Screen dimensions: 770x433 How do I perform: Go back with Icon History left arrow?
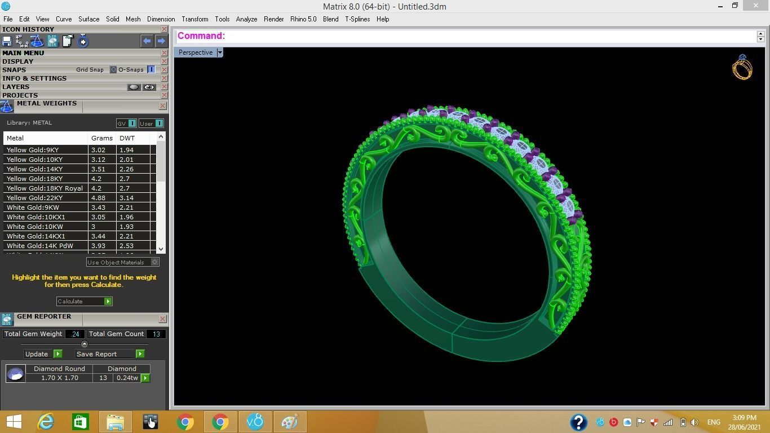147,41
